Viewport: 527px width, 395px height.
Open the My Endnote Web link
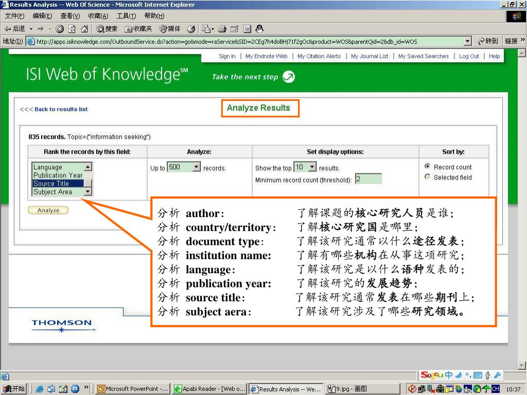(x=266, y=56)
